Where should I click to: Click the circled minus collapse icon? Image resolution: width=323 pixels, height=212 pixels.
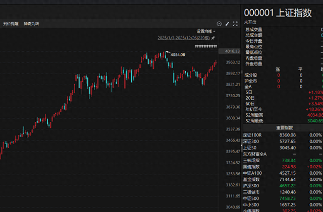tap(219, 24)
